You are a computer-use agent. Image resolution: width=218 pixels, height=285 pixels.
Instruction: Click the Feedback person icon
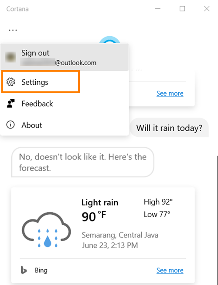tap(10, 104)
